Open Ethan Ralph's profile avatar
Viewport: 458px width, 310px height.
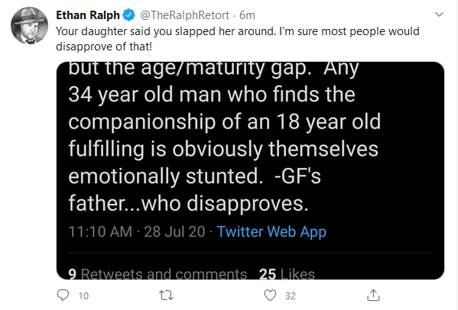pos(29,25)
